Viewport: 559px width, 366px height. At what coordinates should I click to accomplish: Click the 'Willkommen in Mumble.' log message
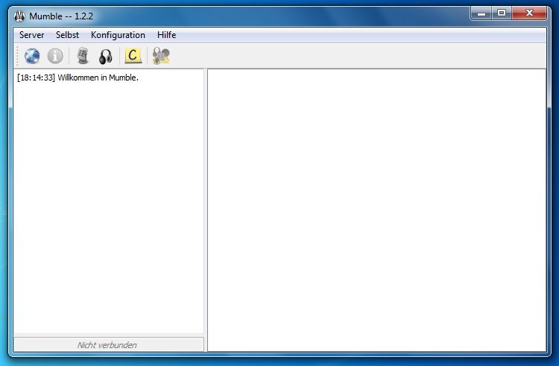98,78
